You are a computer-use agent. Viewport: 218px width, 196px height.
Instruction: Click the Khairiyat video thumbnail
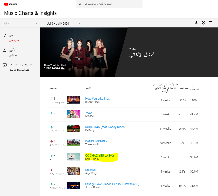(x=74, y=171)
